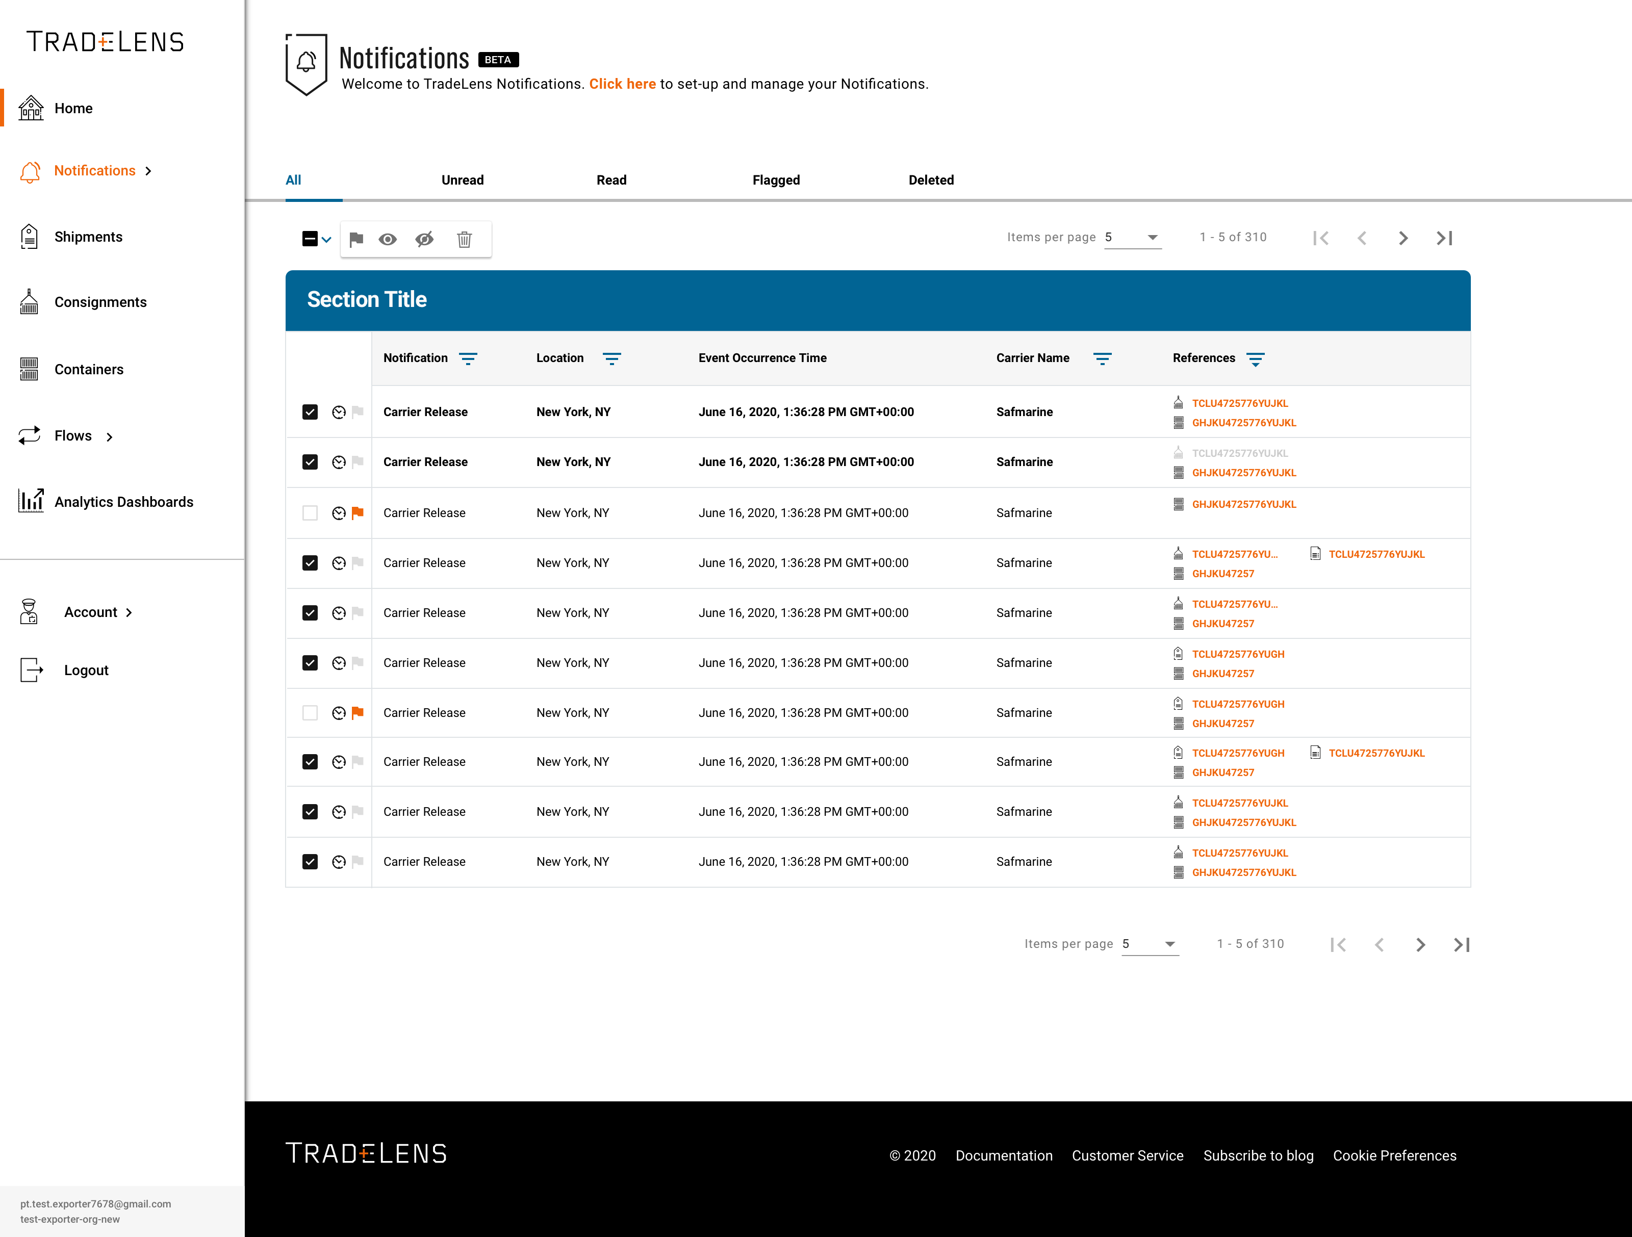Viewport: 1632px width, 1237px height.
Task: Click the orange flag on third row
Action: [358, 512]
